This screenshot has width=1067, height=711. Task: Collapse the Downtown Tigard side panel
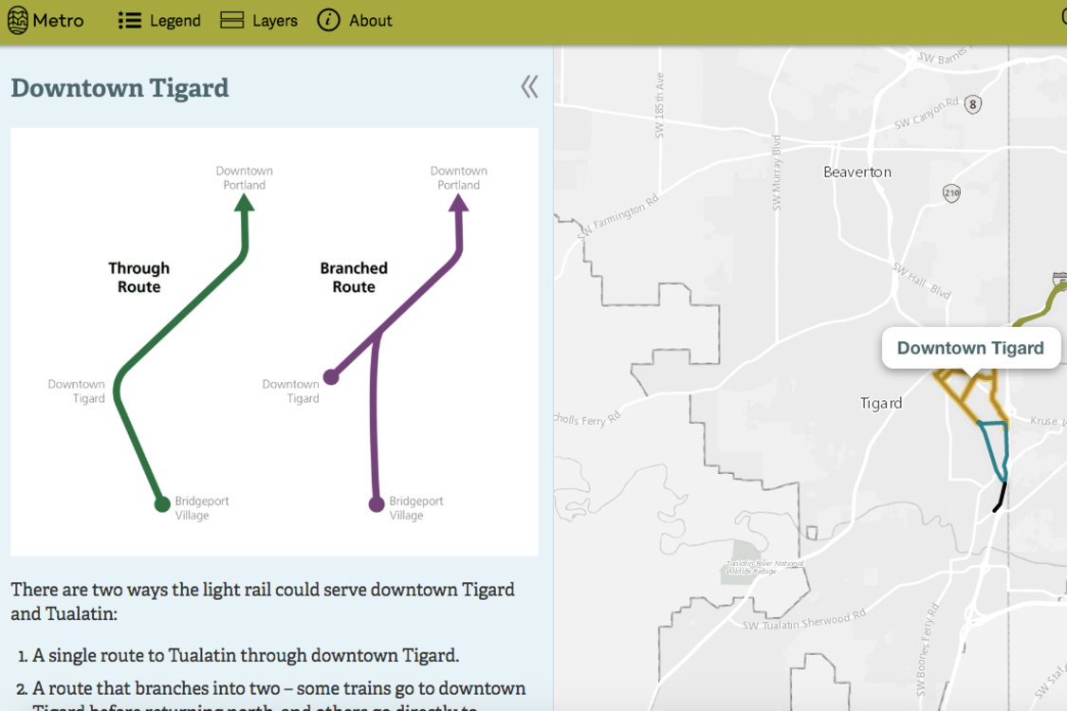pyautogui.click(x=529, y=87)
